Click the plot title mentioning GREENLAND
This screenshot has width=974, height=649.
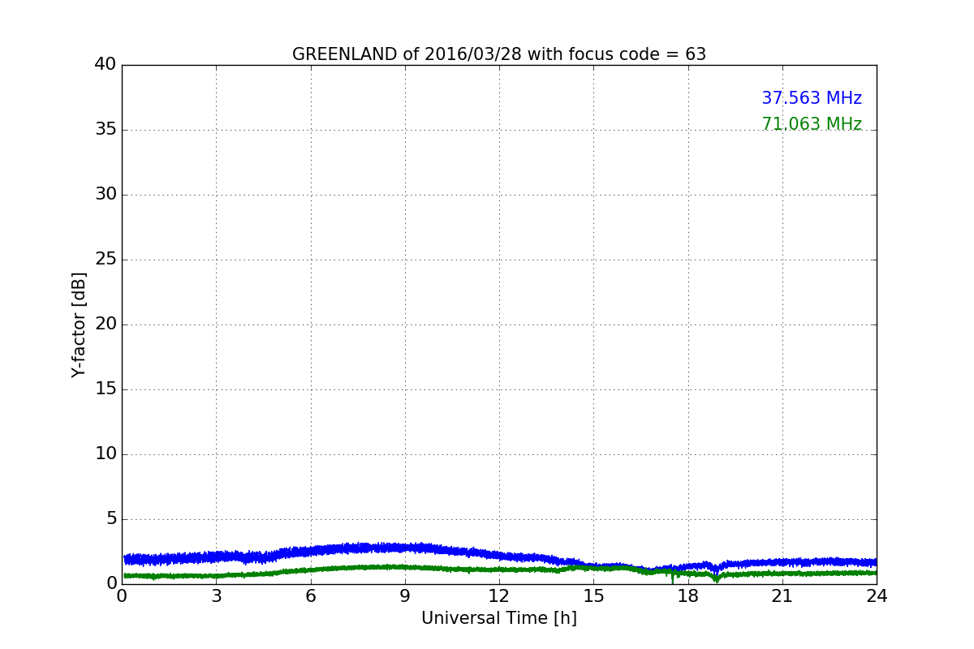click(x=499, y=54)
